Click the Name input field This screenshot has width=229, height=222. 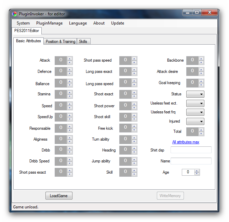[191, 161]
